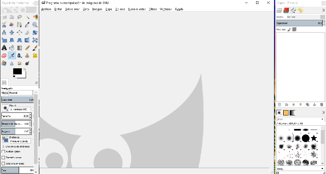The width and height of the screenshot is (326, 174).
Task: Select the Paths pen tool
Action: click(19, 25)
